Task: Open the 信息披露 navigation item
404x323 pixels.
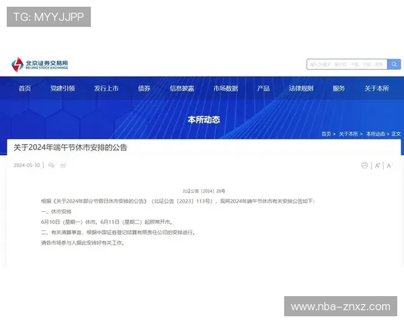Action: (x=182, y=88)
